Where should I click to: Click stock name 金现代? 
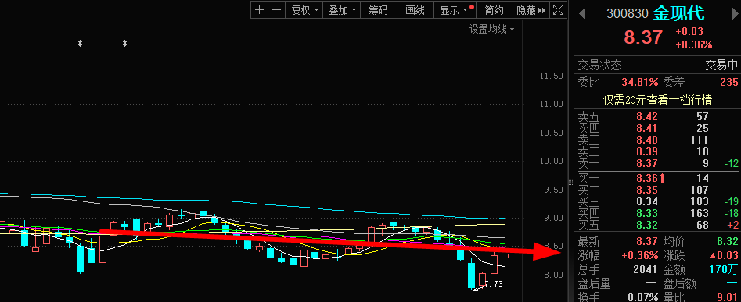pos(678,14)
